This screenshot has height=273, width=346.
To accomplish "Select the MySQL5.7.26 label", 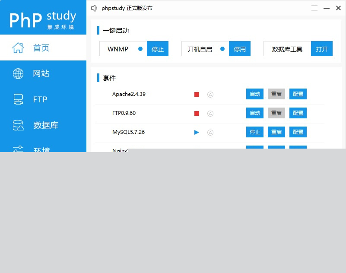I will (x=128, y=132).
